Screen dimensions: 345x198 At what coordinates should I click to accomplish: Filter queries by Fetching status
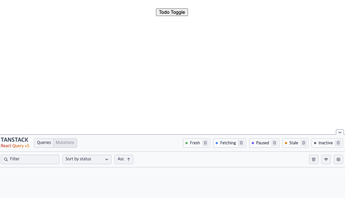point(230,143)
